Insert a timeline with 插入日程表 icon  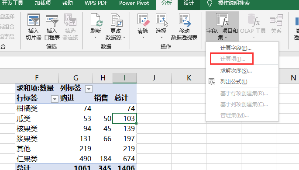point(52,21)
